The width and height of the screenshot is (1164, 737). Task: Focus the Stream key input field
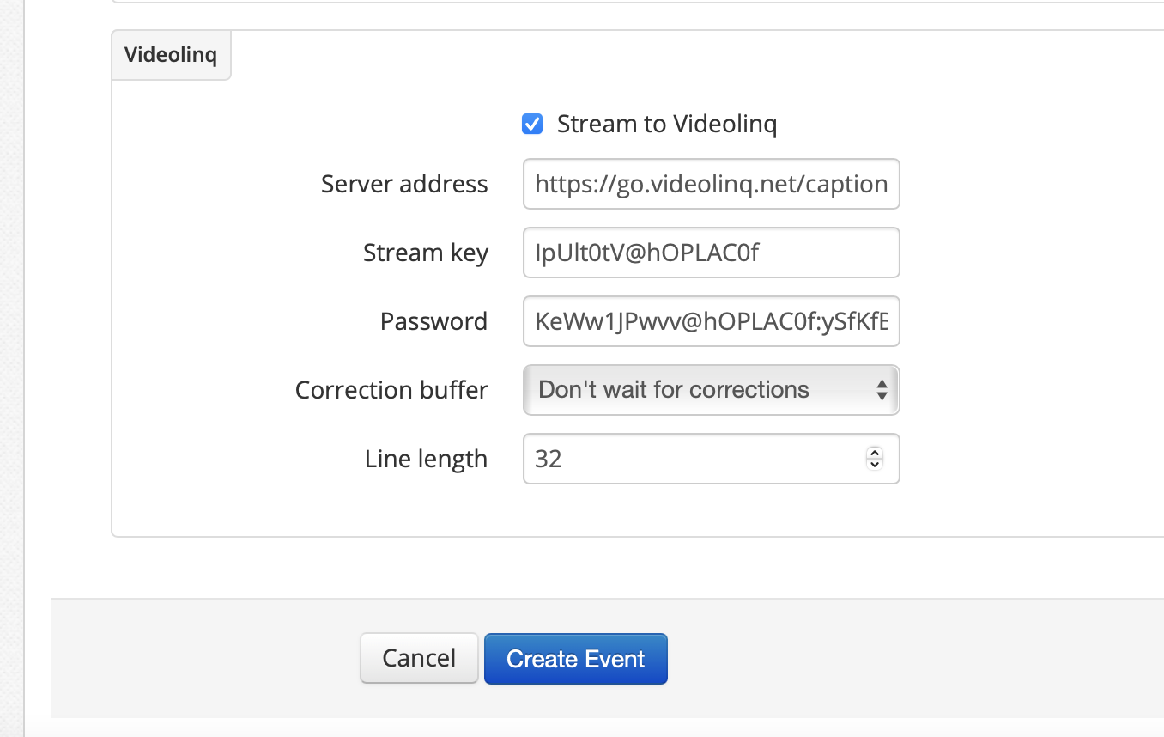(x=711, y=253)
